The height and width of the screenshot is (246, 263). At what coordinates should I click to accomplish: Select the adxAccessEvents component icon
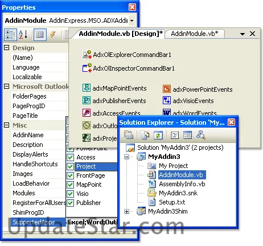87,113
